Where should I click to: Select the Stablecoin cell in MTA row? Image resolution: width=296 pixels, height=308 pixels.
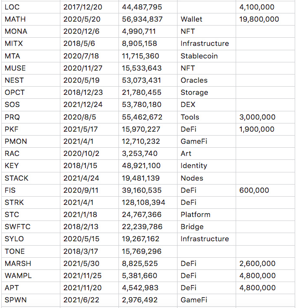point(207,56)
